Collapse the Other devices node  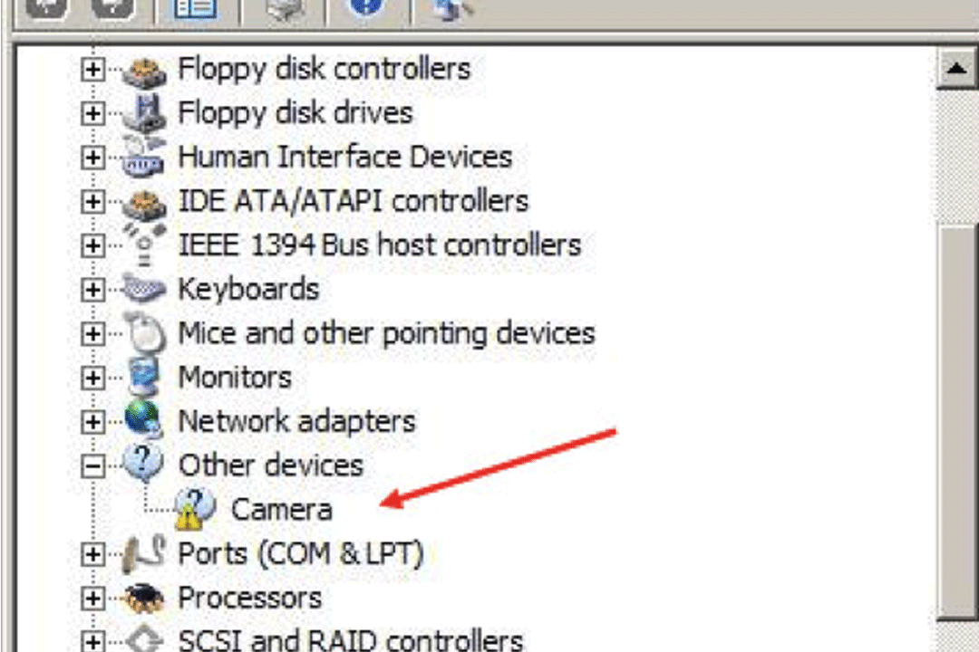pyautogui.click(x=93, y=466)
